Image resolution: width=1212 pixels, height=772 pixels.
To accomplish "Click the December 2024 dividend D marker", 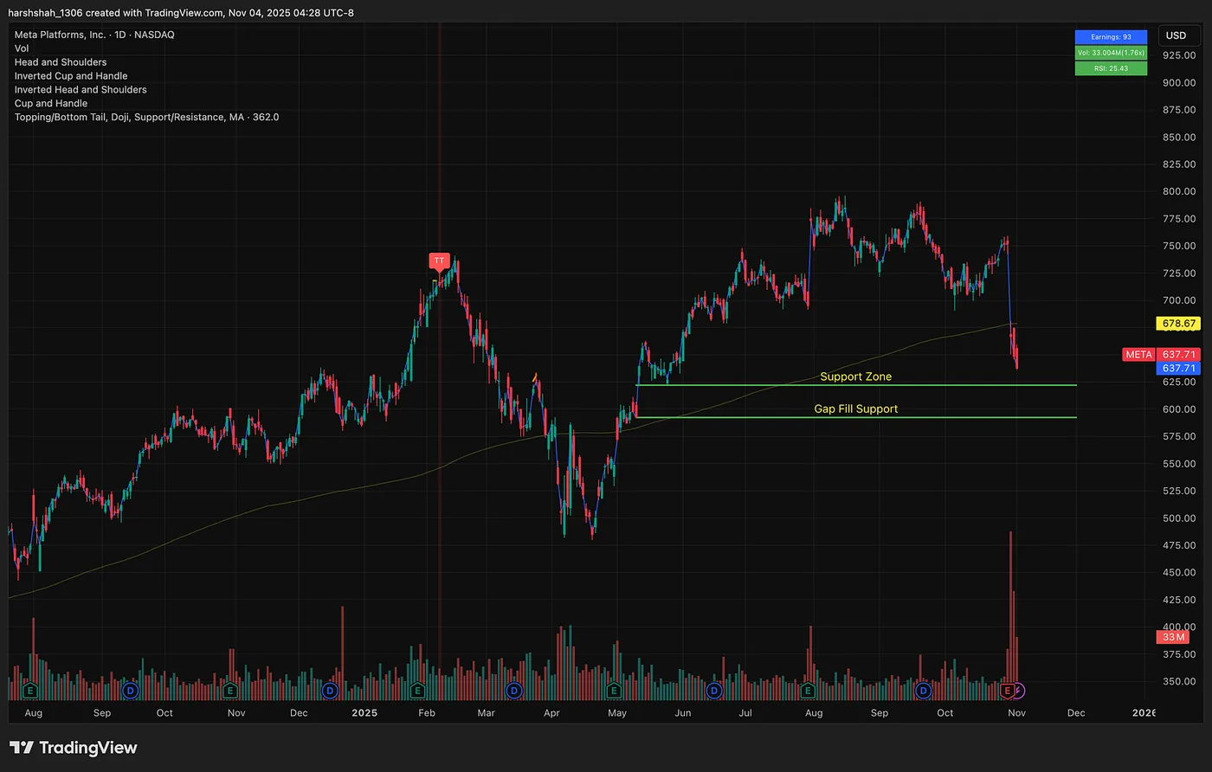I will point(329,691).
